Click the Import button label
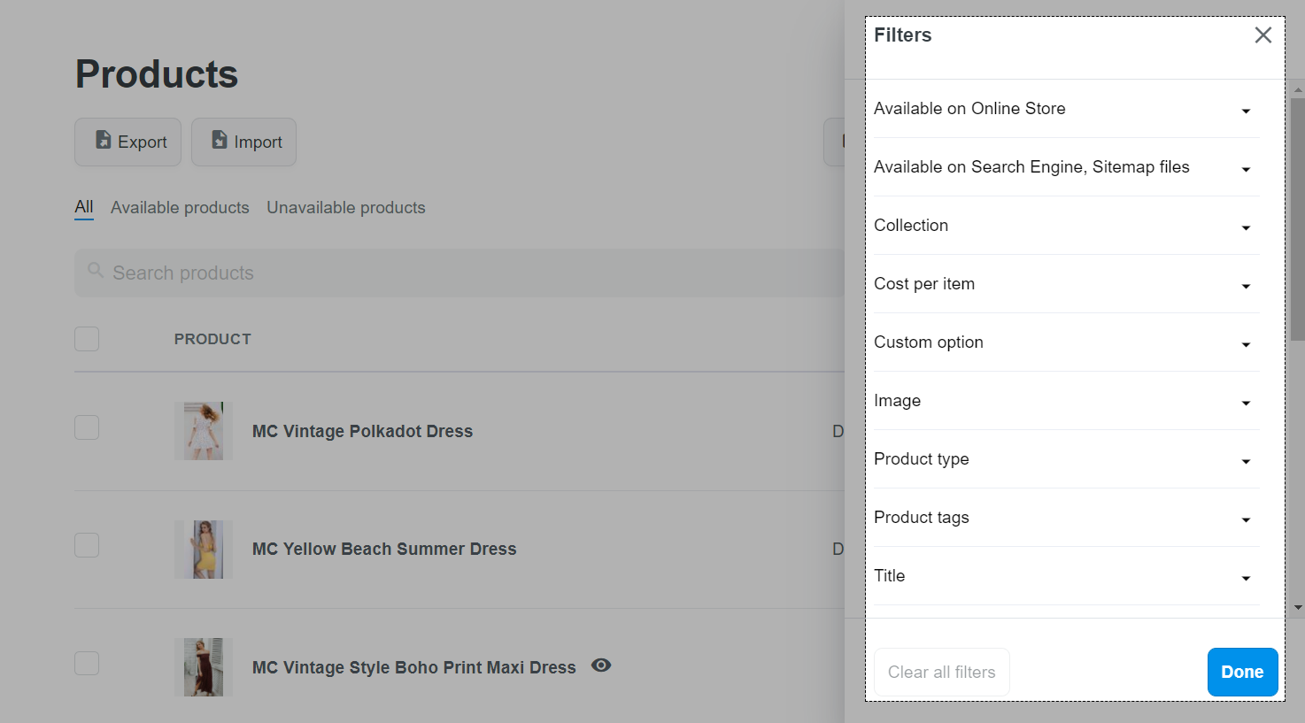Viewport: 1305px width, 723px height. point(258,142)
